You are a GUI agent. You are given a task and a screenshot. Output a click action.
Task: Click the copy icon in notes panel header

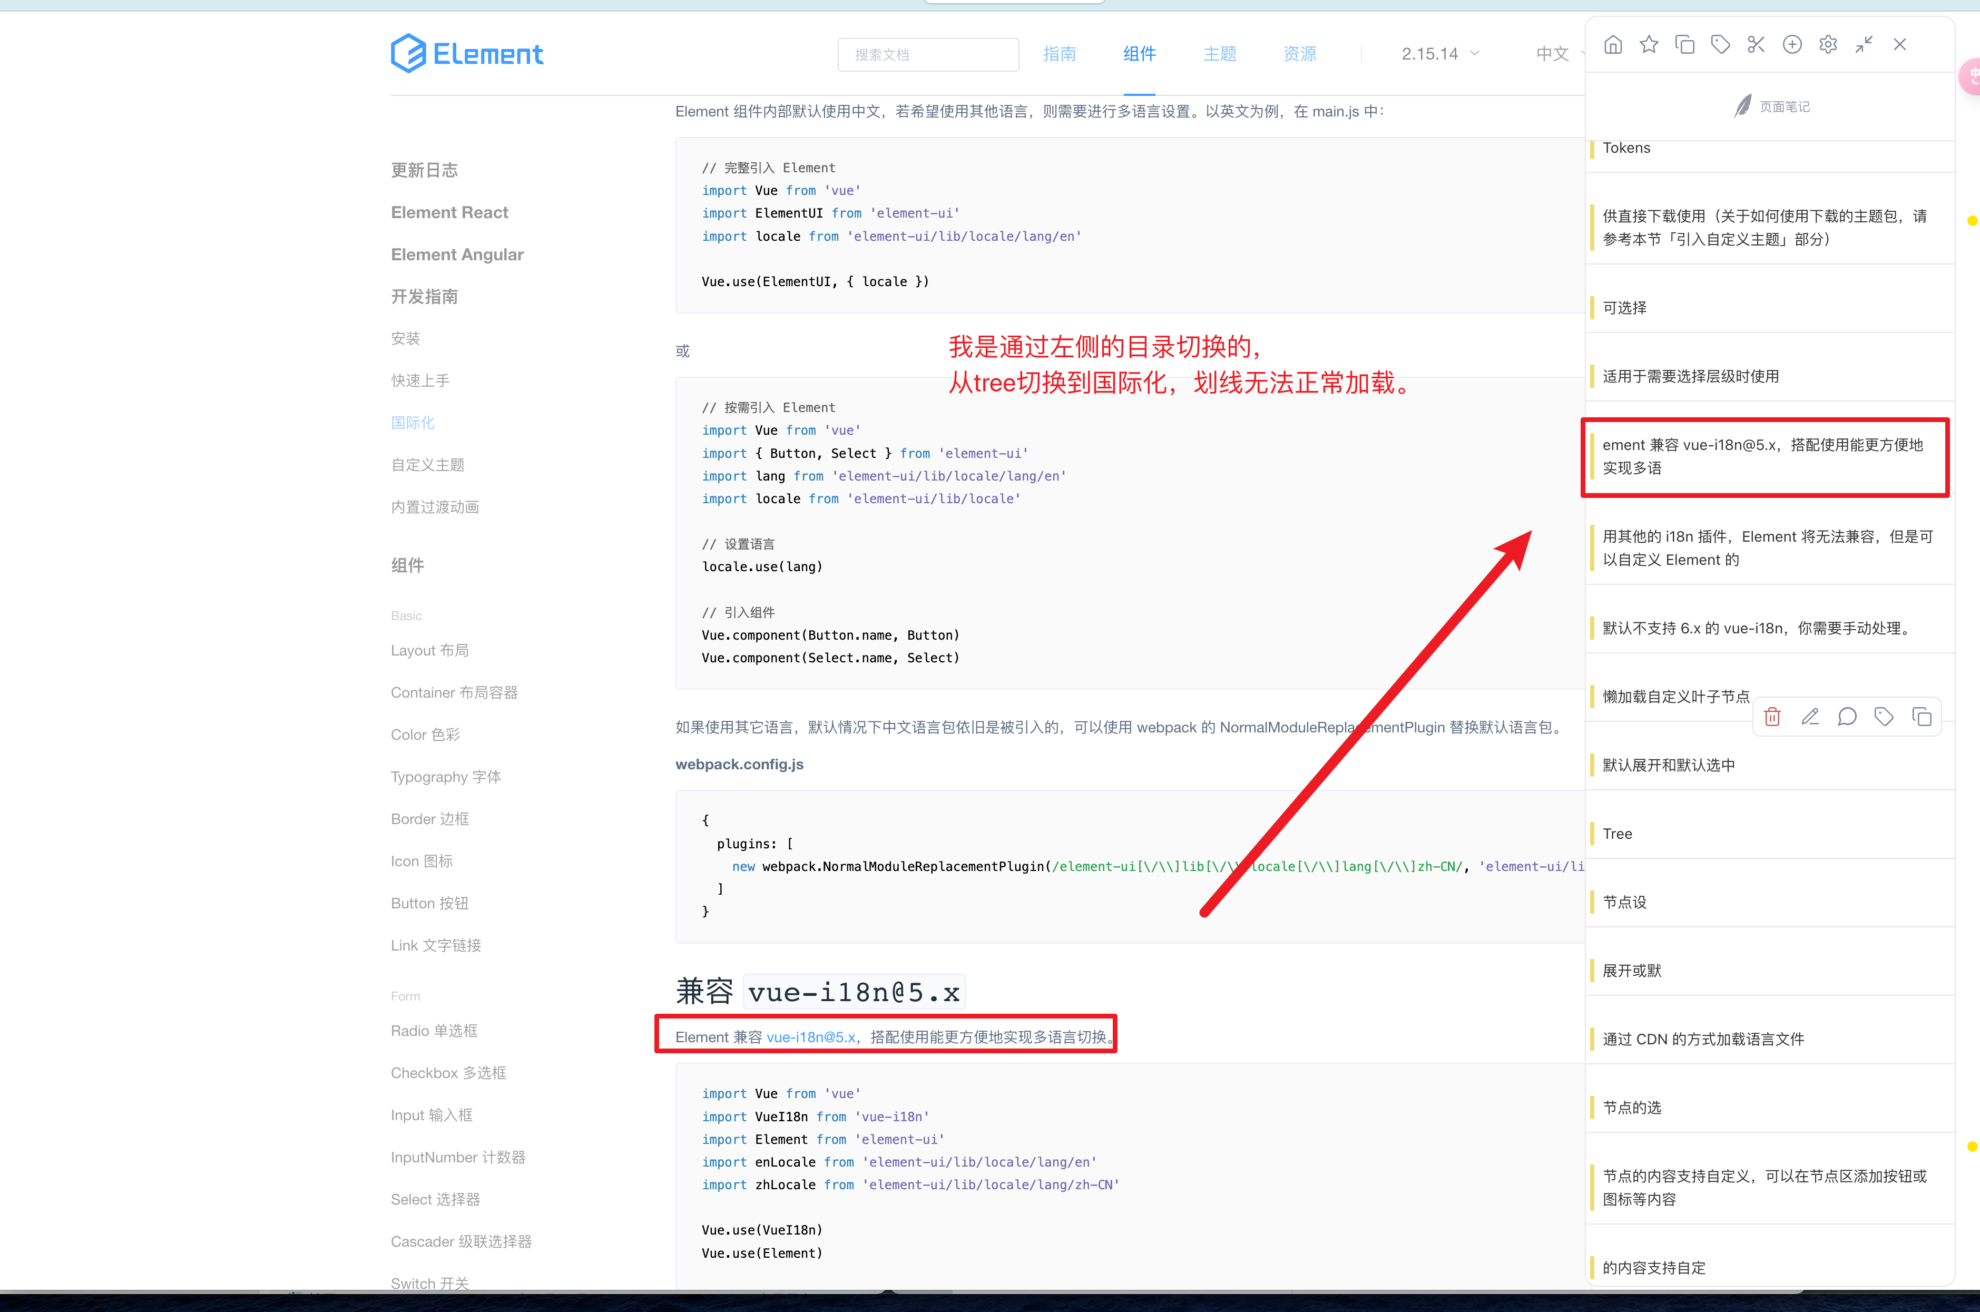point(1685,44)
